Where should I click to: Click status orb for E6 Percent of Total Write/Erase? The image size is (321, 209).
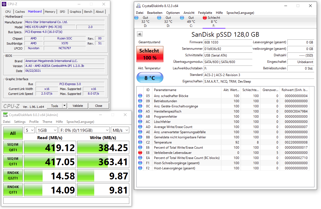[x=140, y=147]
